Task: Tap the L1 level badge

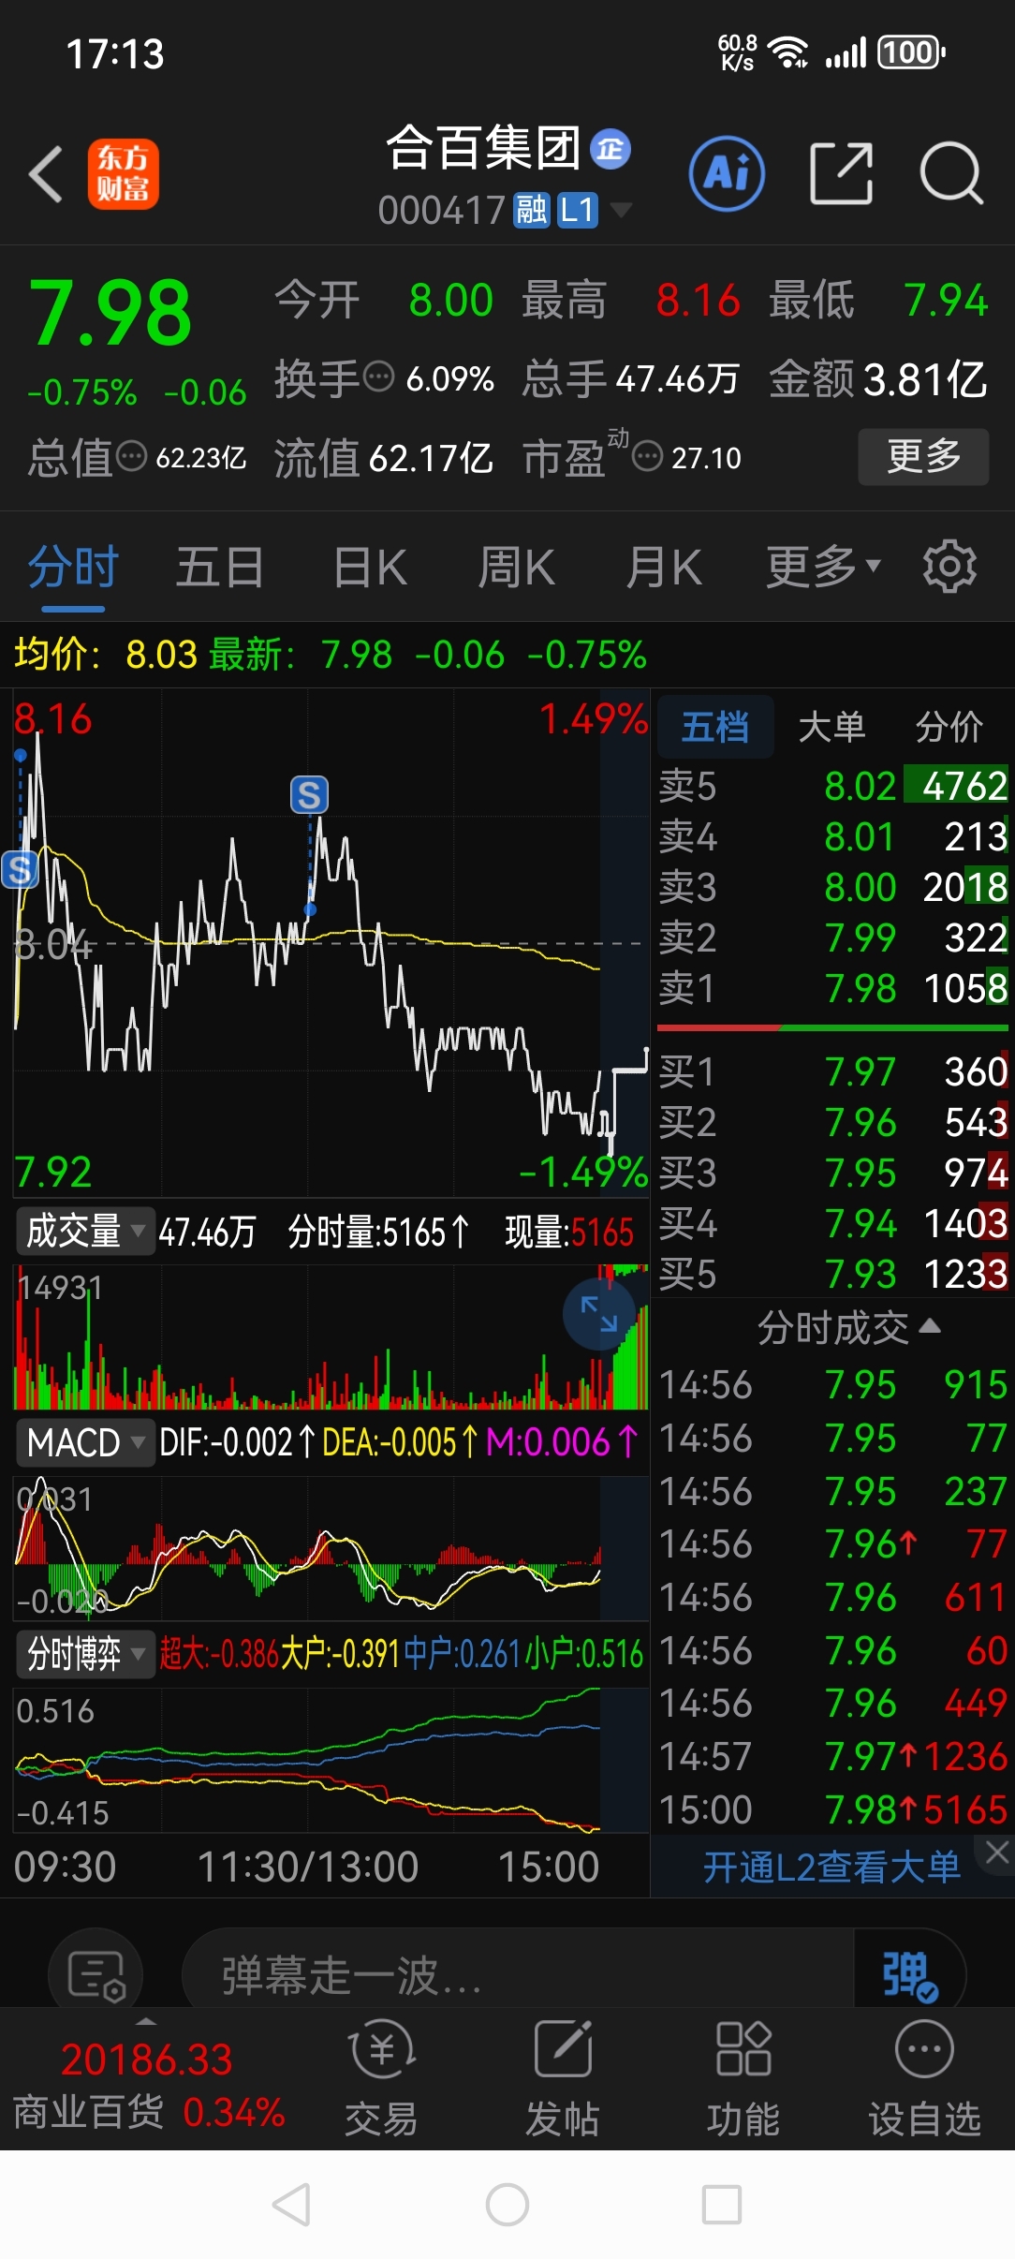Action: click(x=578, y=211)
